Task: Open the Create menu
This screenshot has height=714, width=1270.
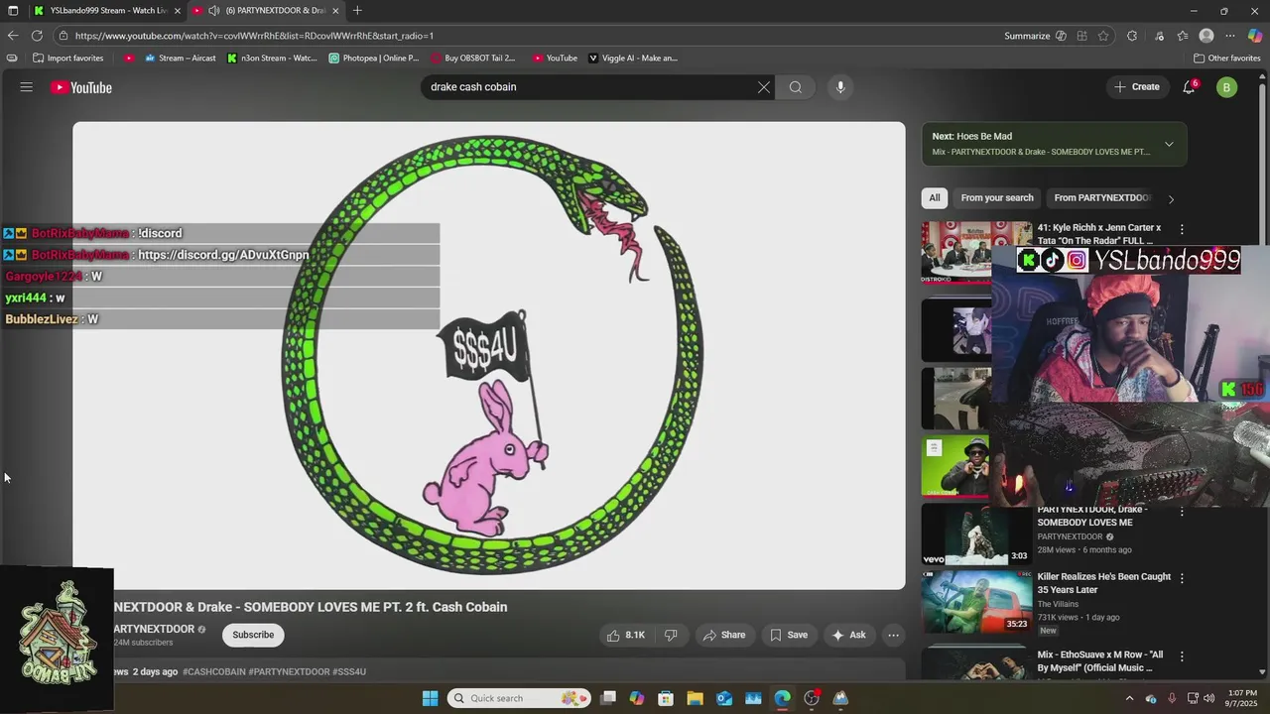Action: [x=1137, y=87]
